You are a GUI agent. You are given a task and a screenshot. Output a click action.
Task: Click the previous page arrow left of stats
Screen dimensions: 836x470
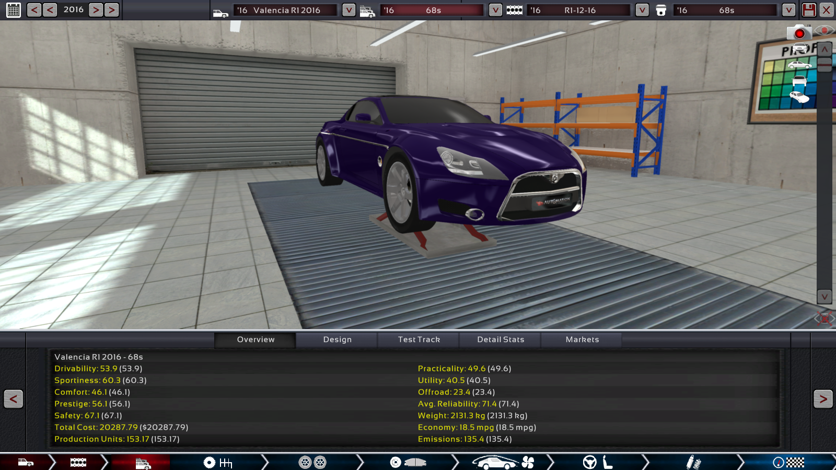[13, 399]
